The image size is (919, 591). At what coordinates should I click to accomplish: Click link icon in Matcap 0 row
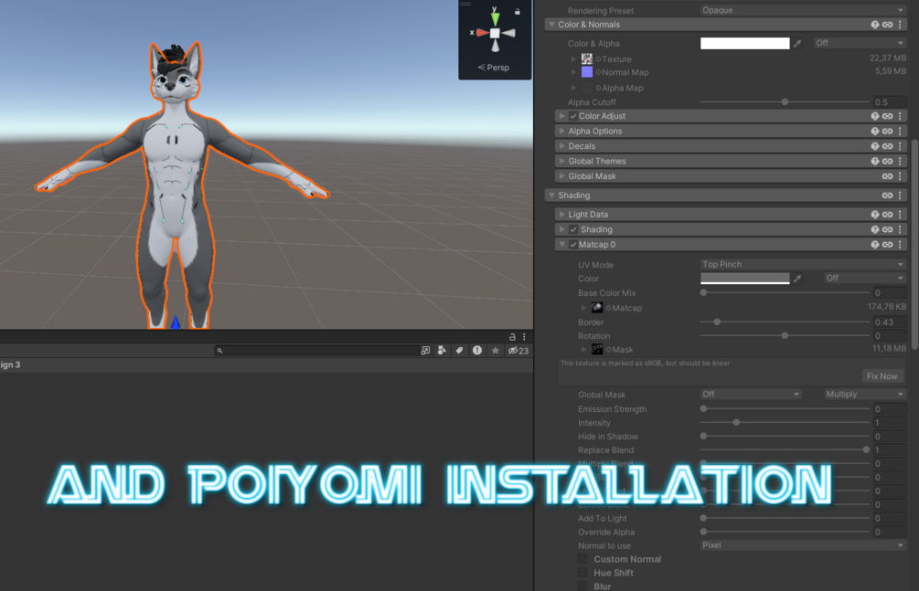coord(887,244)
